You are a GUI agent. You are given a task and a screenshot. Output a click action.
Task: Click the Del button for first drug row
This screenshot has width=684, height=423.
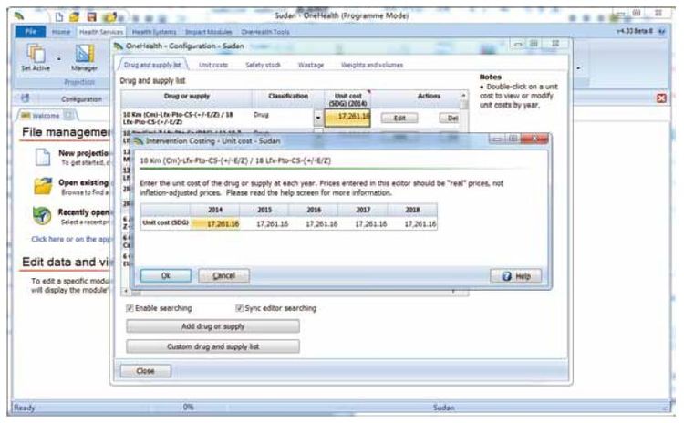tap(450, 118)
